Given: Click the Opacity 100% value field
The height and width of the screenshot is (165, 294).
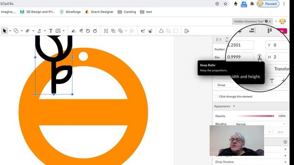Looking at the screenshot, I should (x=282, y=116).
